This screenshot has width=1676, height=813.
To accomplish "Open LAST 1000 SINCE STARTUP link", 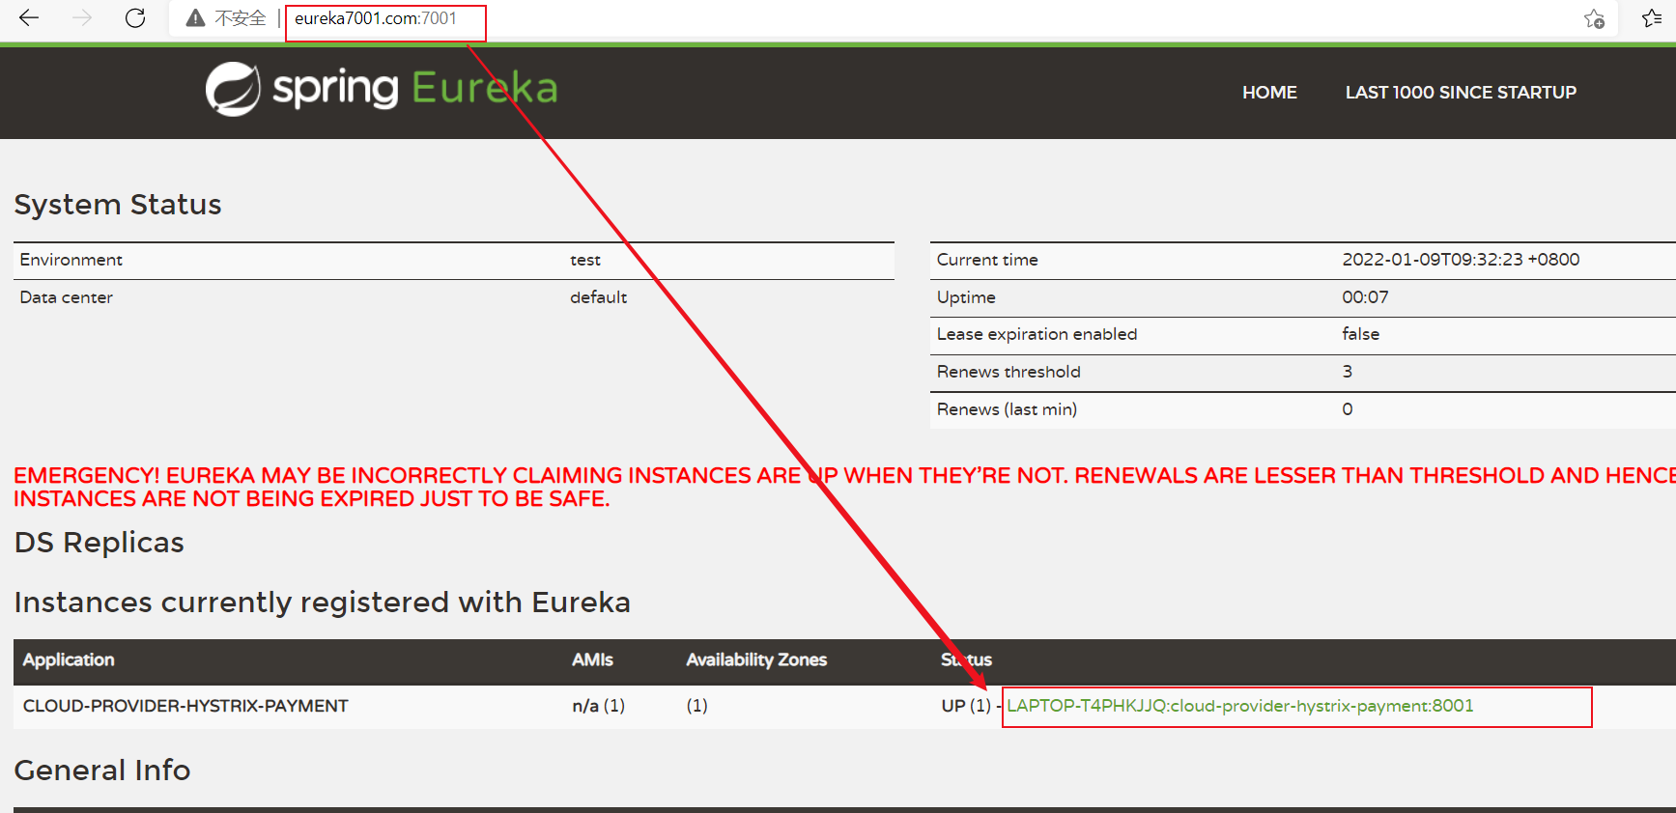I will (1461, 93).
